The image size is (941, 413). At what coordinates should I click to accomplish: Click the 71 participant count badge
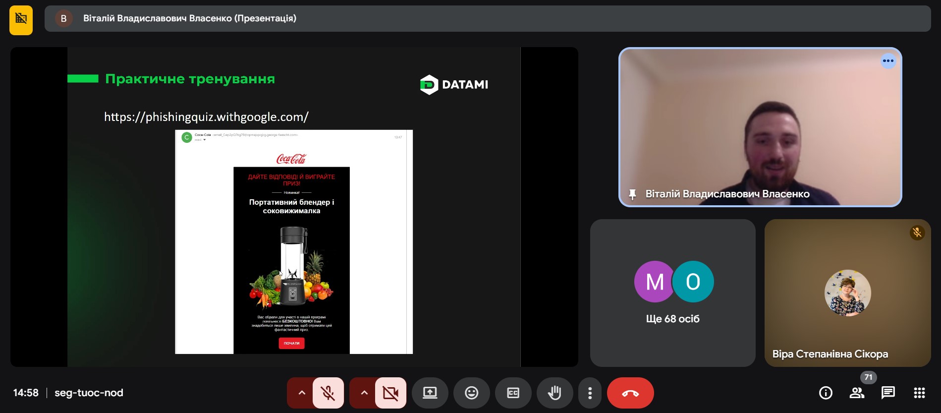[868, 377]
